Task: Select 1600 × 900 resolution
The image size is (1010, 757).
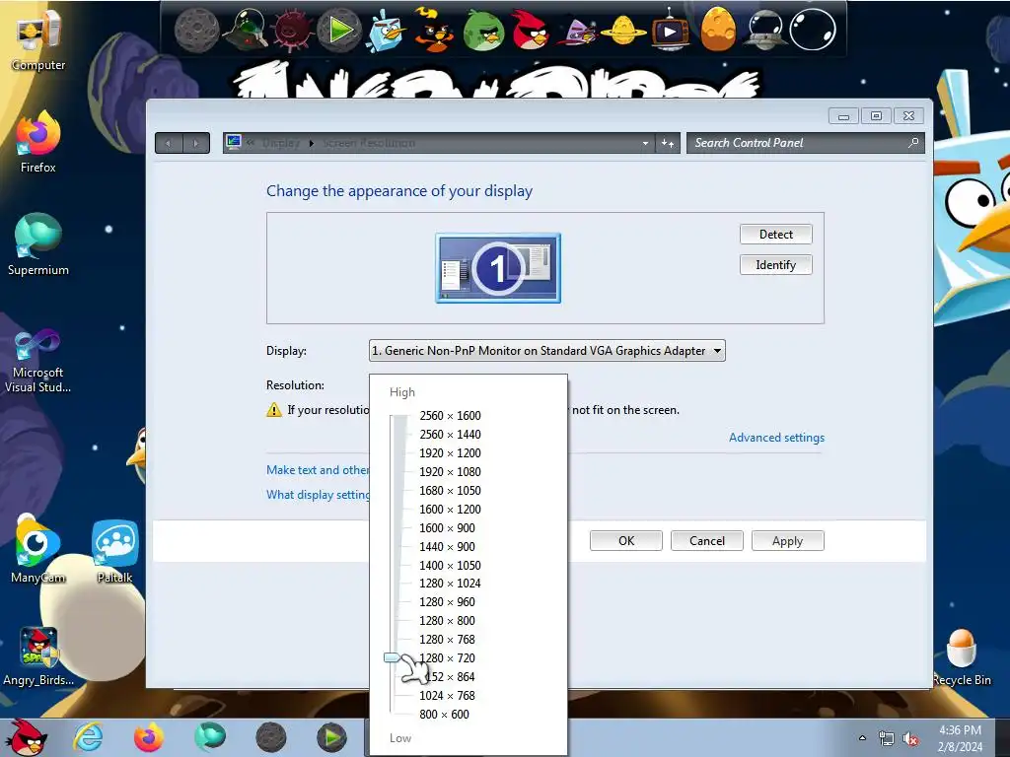Action: coord(447,528)
